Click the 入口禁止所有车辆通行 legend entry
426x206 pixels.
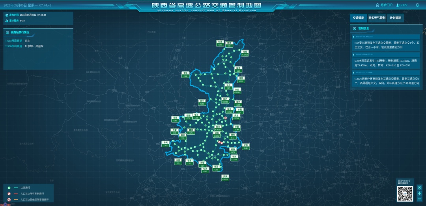[x=26, y=193]
